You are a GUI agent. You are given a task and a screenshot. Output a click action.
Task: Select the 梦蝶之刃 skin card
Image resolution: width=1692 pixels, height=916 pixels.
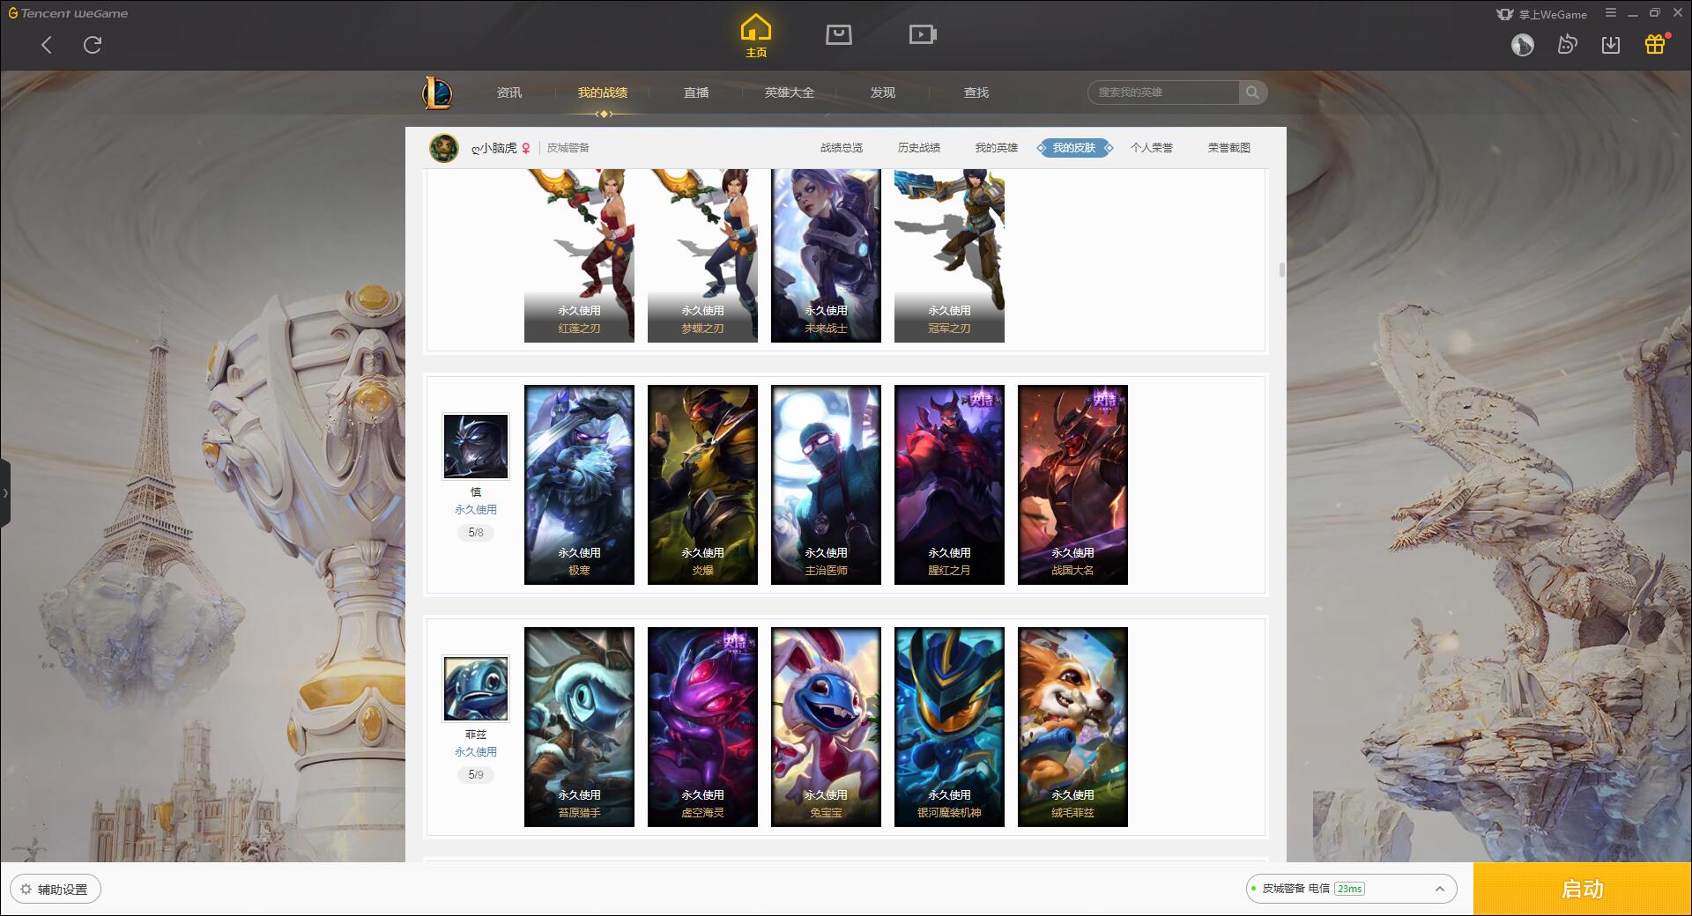click(x=702, y=255)
